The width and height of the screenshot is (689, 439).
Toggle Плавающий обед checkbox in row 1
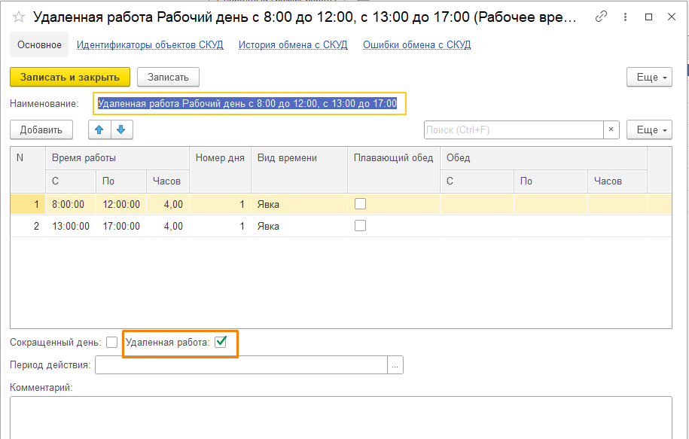(360, 203)
